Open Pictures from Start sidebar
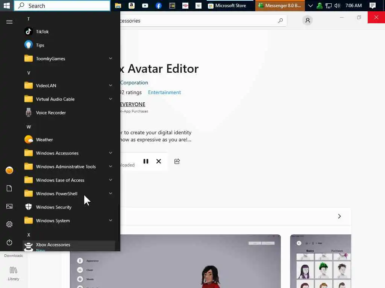The width and height of the screenshot is (385, 288). tap(9, 206)
